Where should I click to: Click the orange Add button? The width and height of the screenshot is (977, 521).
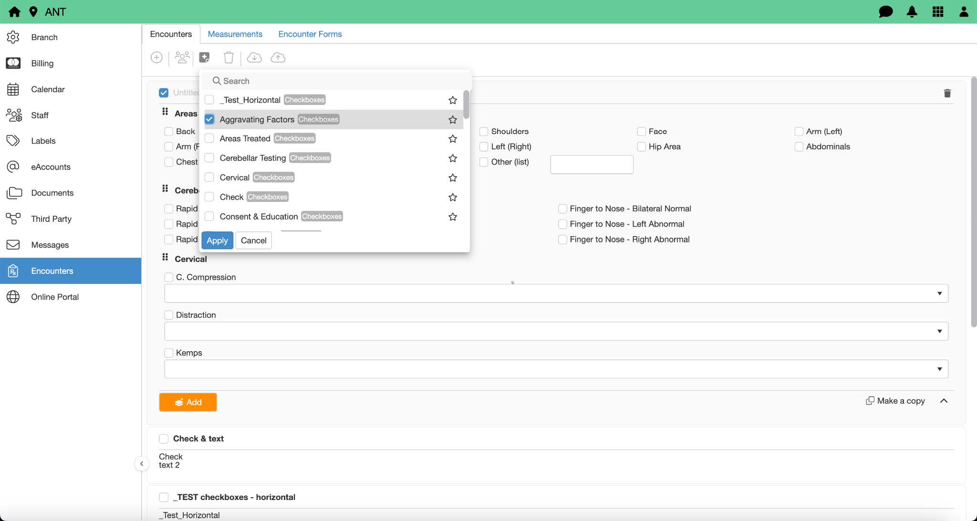click(187, 402)
